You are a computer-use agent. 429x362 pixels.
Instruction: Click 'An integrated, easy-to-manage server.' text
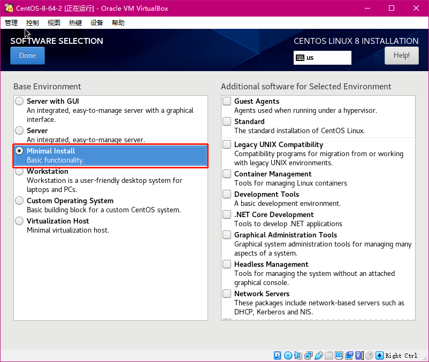coord(86,140)
